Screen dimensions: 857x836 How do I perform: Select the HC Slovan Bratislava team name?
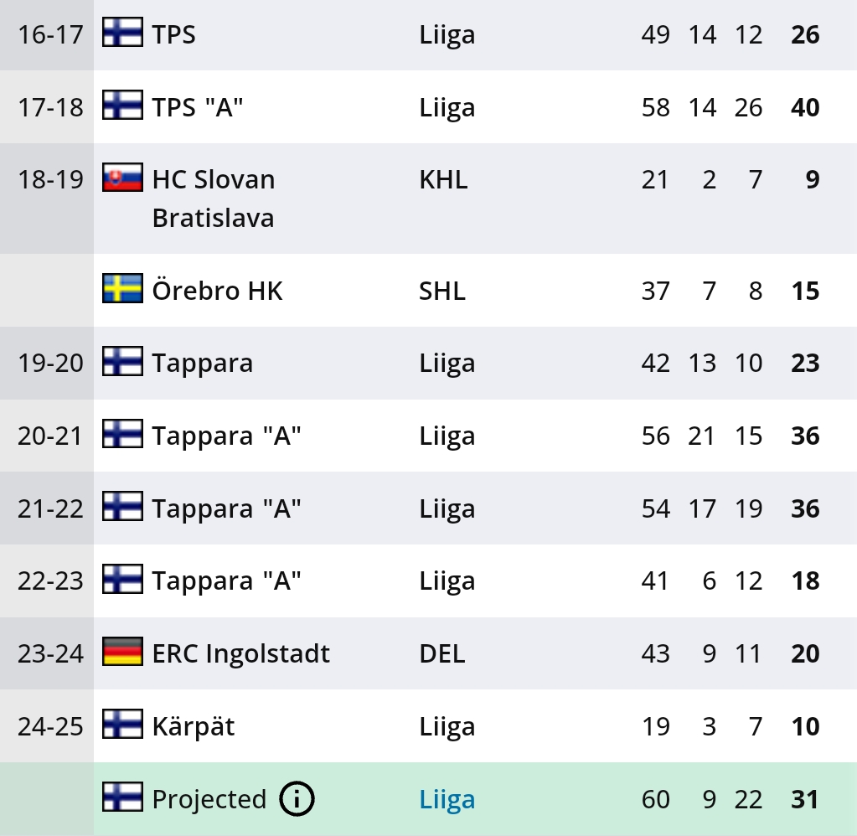point(214,199)
